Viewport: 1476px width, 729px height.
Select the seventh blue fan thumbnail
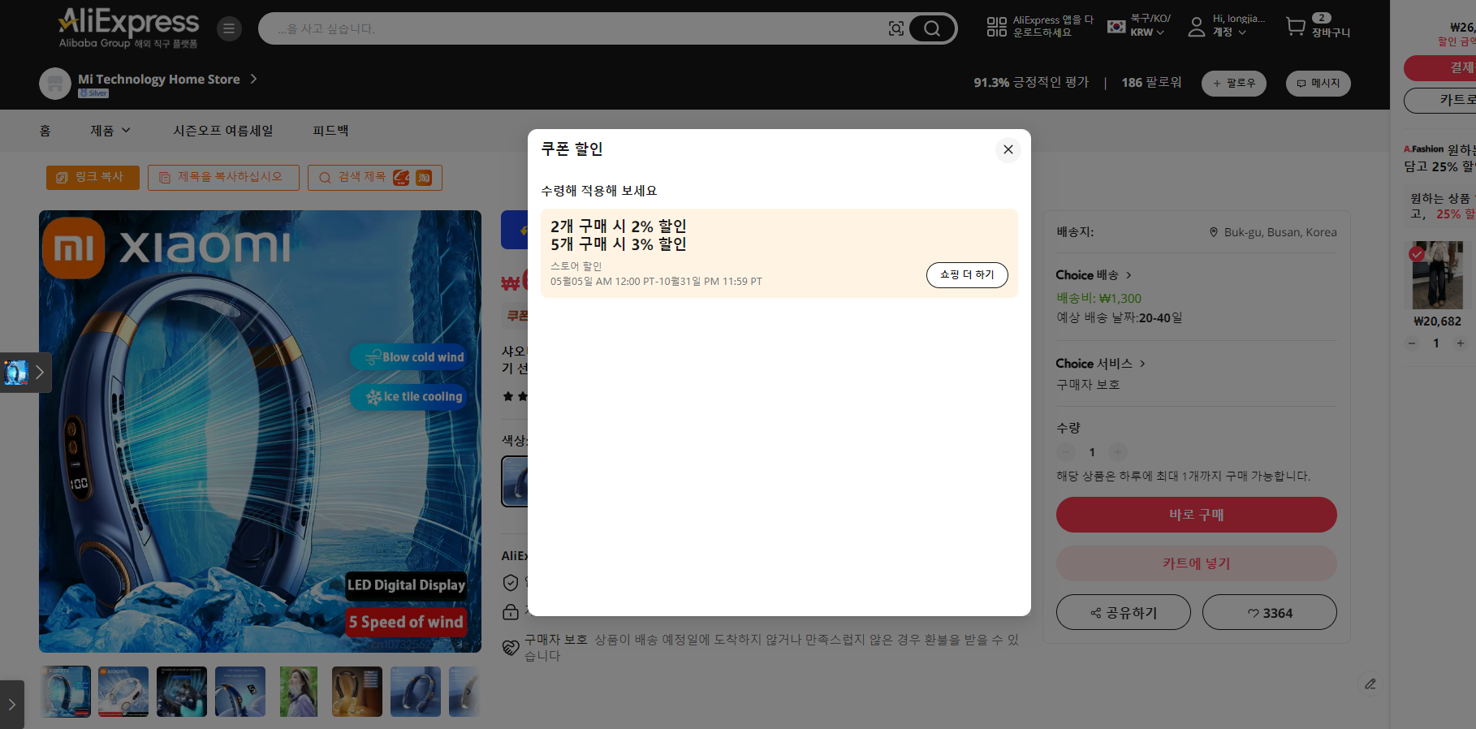click(x=416, y=692)
